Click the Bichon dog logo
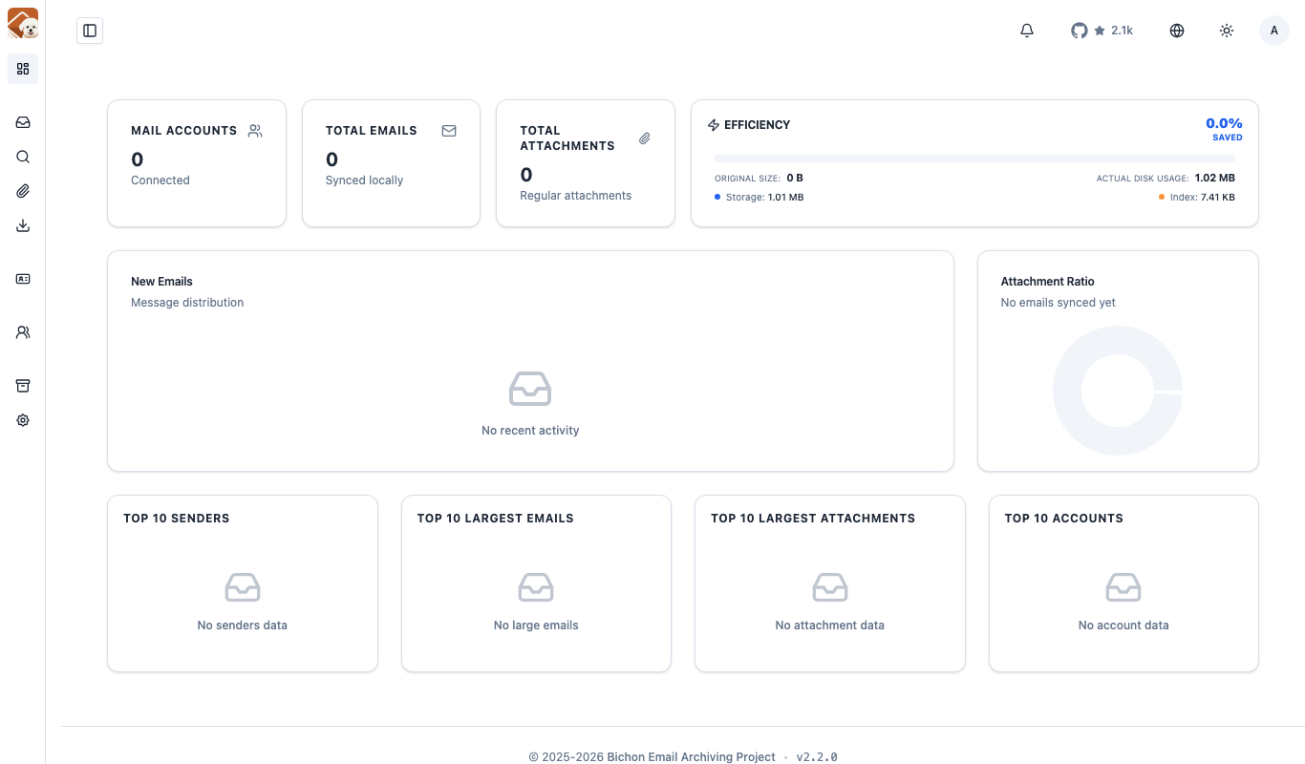Image resolution: width=1305 pixels, height=764 pixels. pyautogui.click(x=23, y=23)
